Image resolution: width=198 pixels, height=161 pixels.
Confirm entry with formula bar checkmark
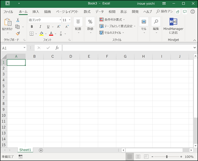pyautogui.click(x=48, y=48)
